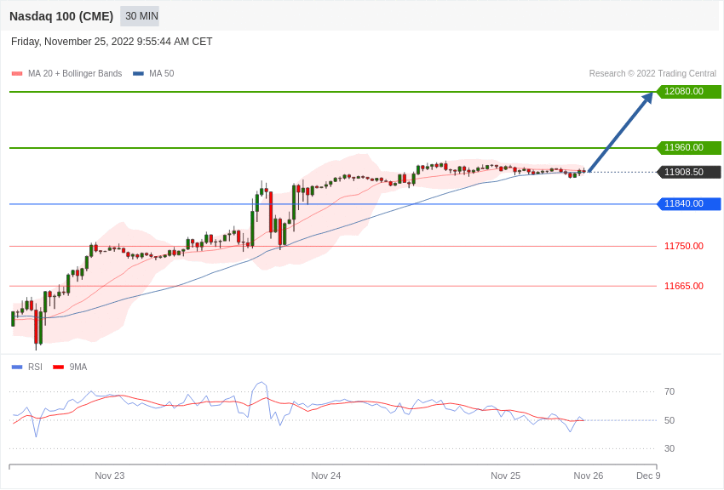The height and width of the screenshot is (490, 724).
Task: Click the 11908.50 current price tag
Action: 688,172
